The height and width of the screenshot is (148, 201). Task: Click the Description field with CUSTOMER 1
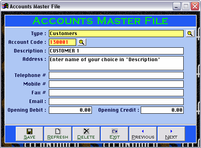pos(116,51)
